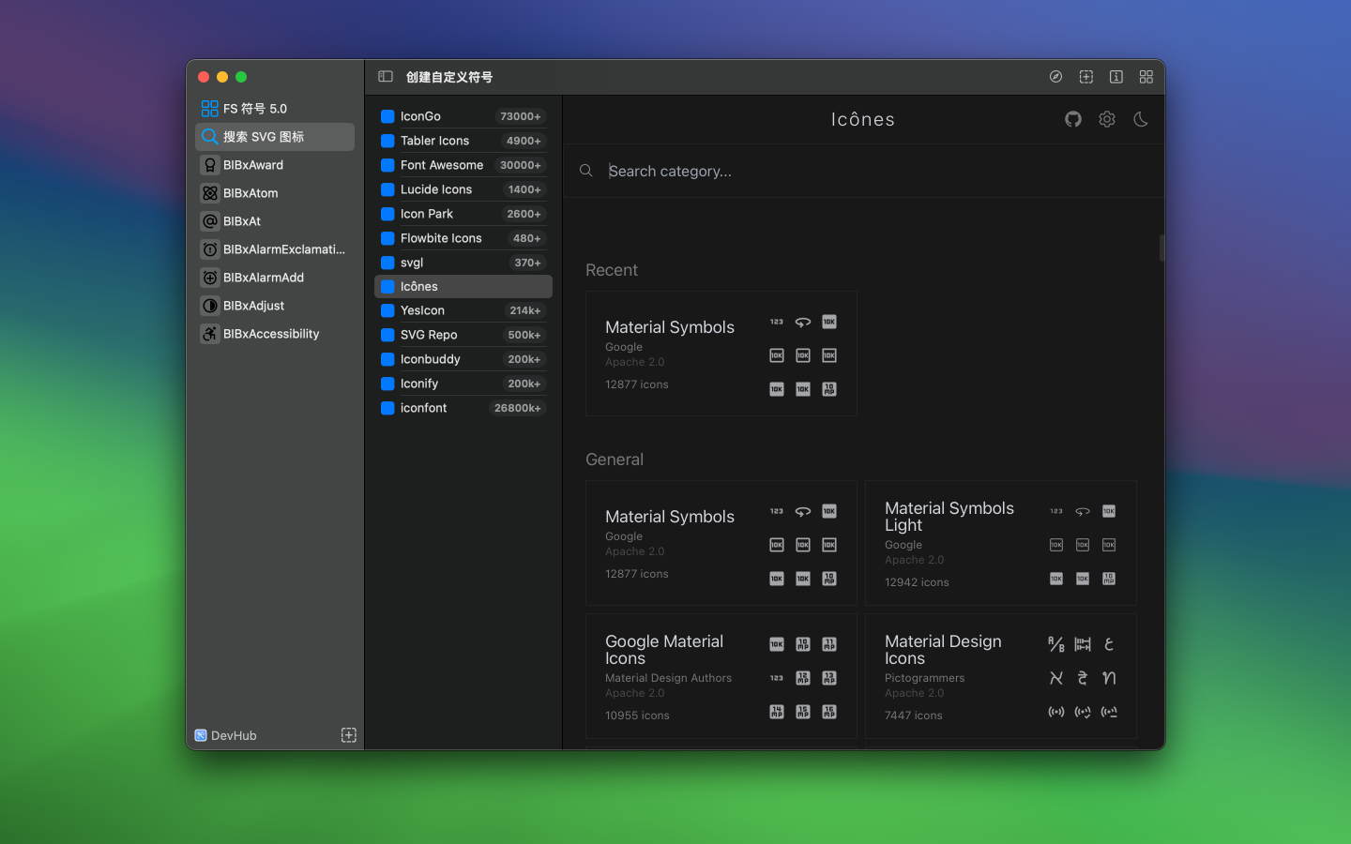
Task: Select BIBxAccessibility in the sidebar
Action: 275,334
